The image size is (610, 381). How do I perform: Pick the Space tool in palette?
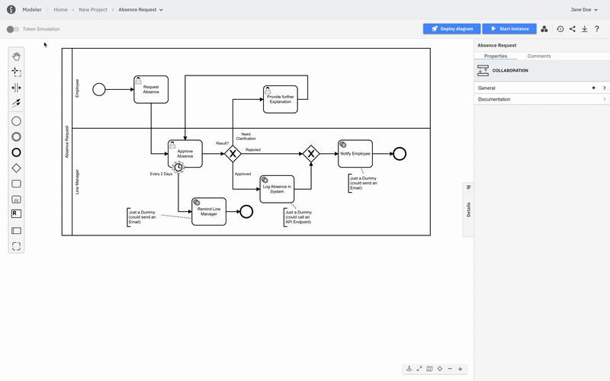16,88
